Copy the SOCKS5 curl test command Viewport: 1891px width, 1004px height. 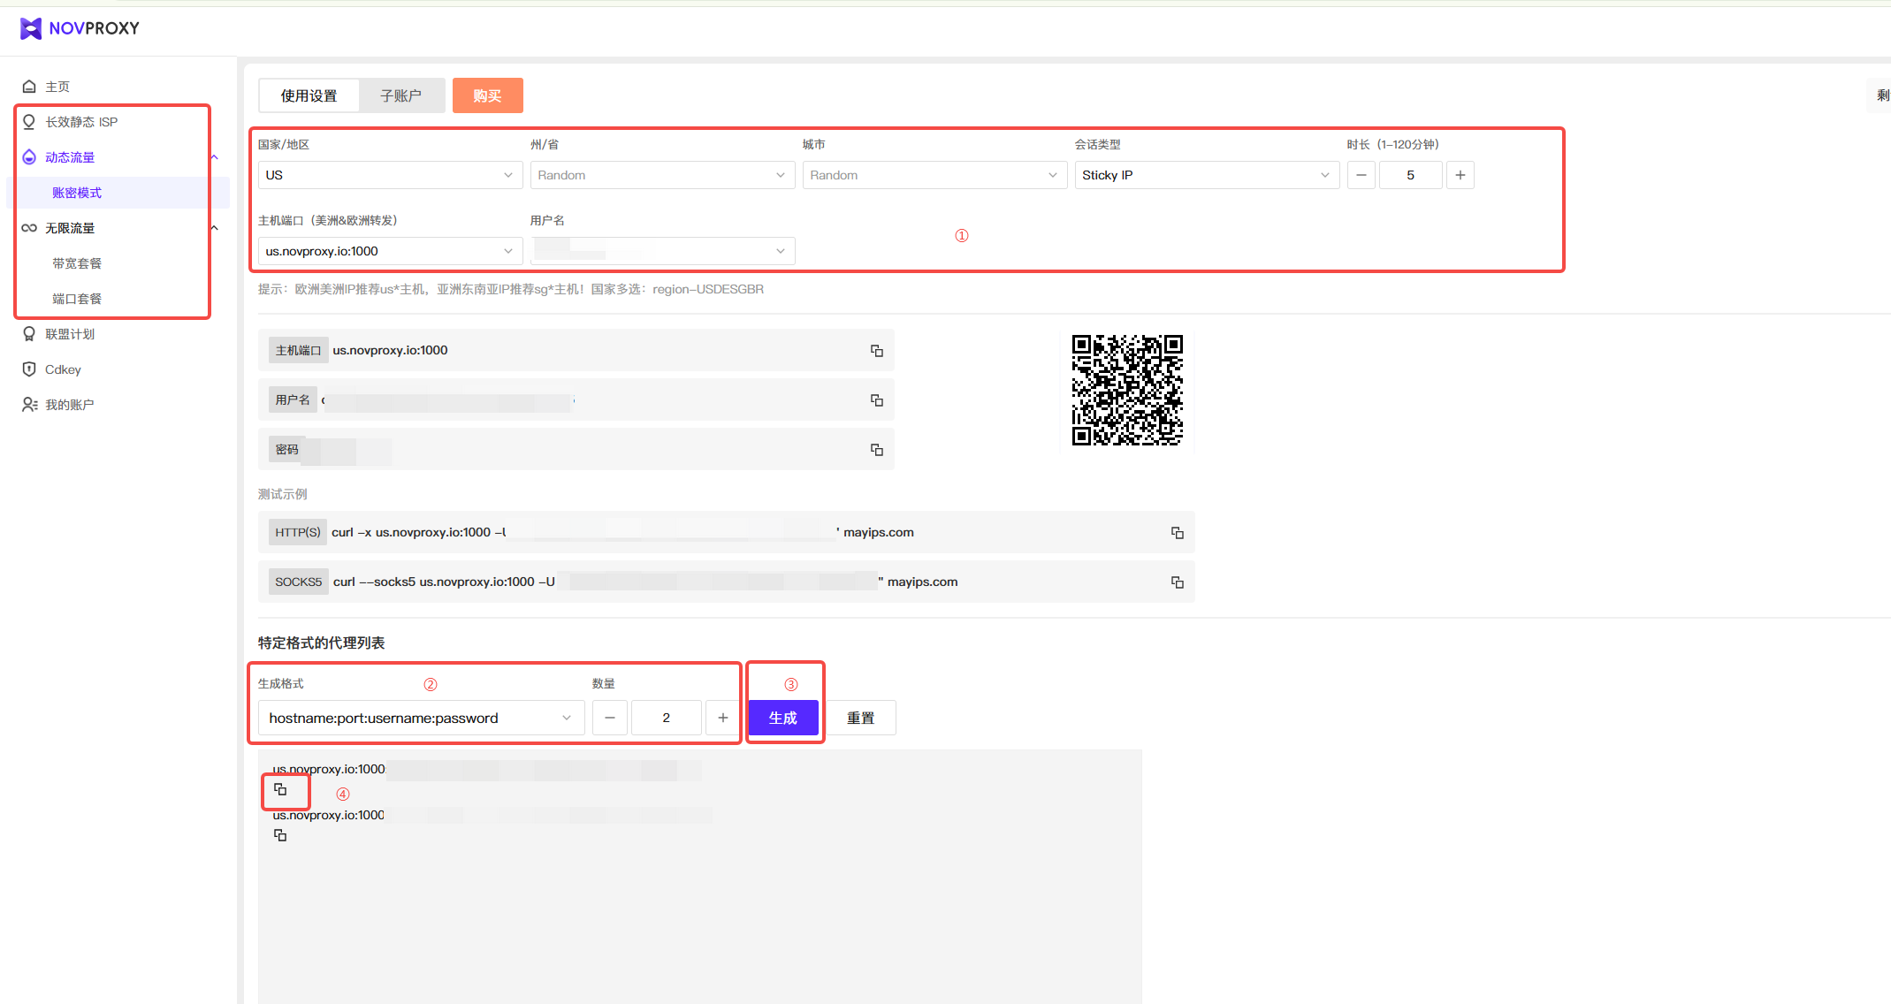[1177, 582]
